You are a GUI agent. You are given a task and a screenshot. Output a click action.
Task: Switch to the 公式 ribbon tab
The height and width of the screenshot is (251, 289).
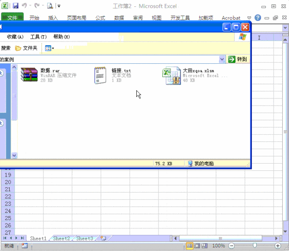point(100,18)
